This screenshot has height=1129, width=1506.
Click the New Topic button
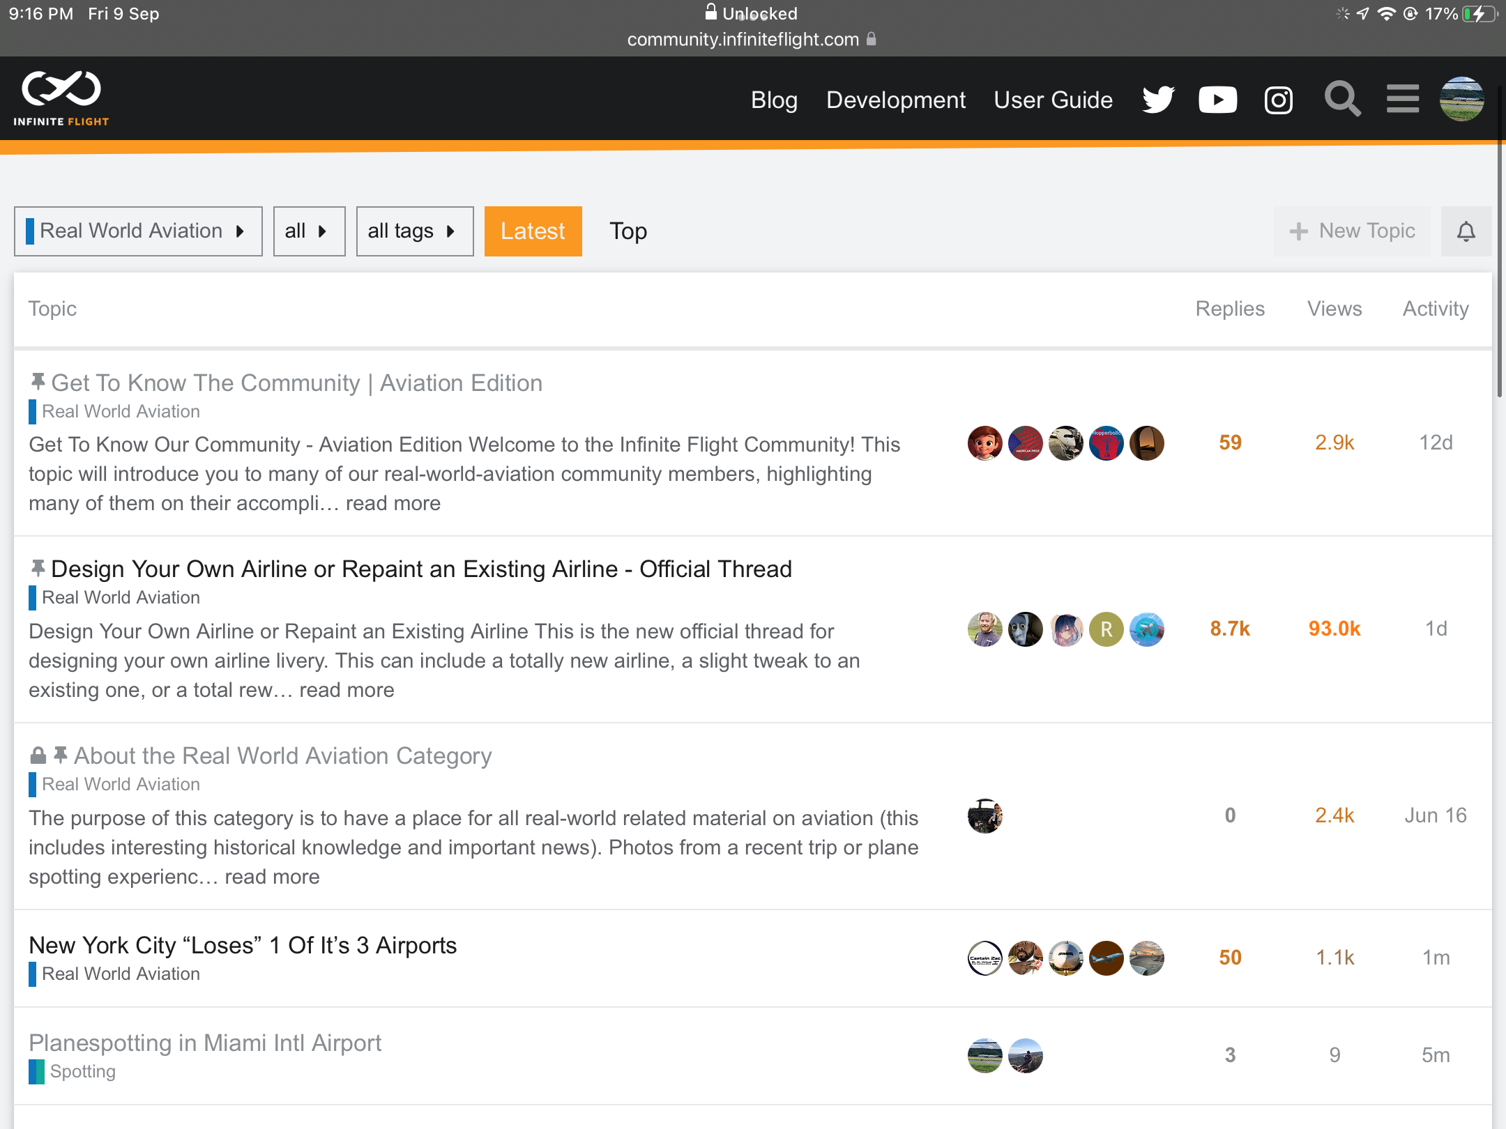point(1352,231)
